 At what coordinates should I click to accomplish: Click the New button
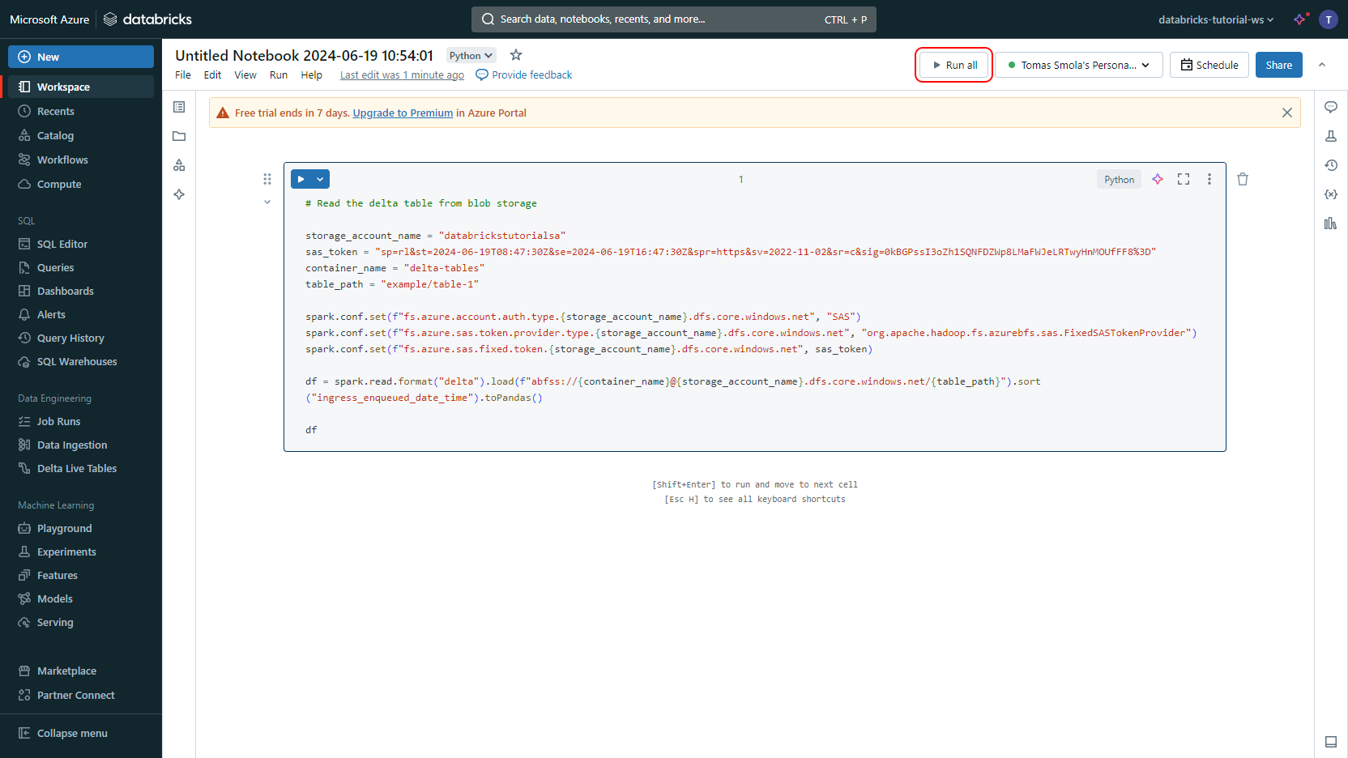(81, 57)
